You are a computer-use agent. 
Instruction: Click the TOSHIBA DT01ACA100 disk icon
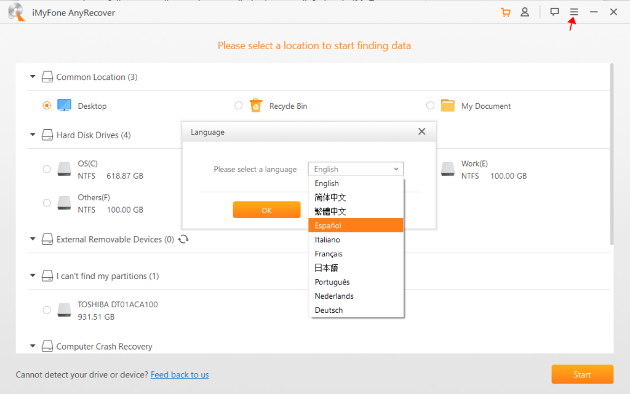[x=64, y=310]
